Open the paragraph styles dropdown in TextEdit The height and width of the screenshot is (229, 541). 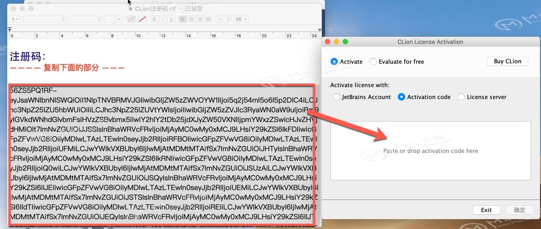point(15,19)
